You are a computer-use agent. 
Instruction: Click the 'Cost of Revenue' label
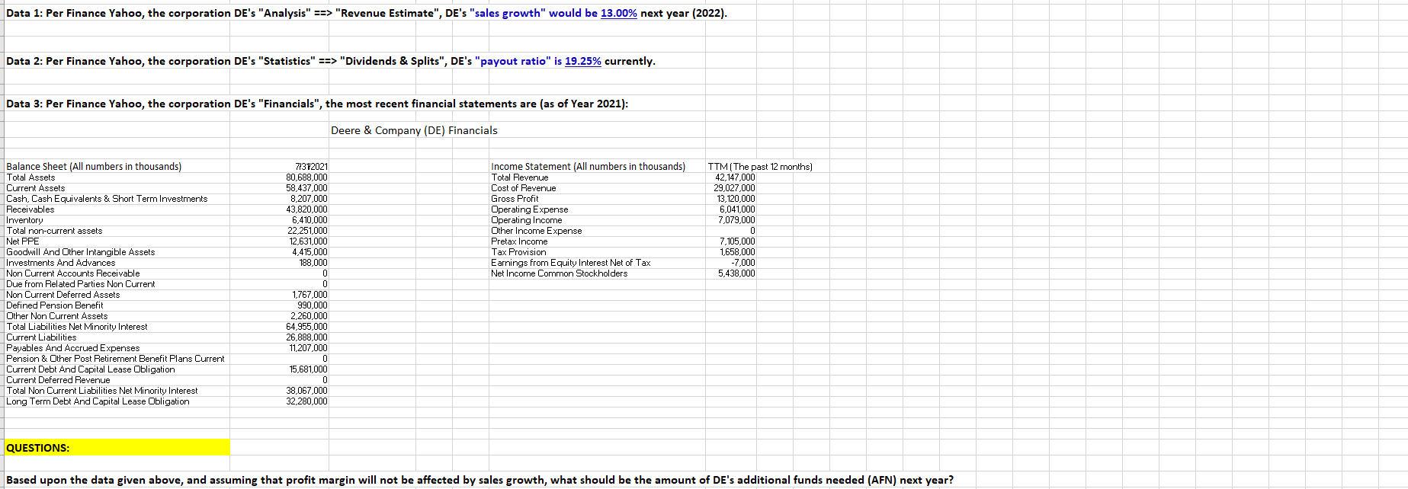pos(524,187)
